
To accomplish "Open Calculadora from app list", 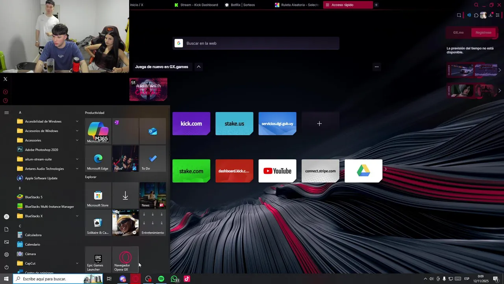I will 48,235.
